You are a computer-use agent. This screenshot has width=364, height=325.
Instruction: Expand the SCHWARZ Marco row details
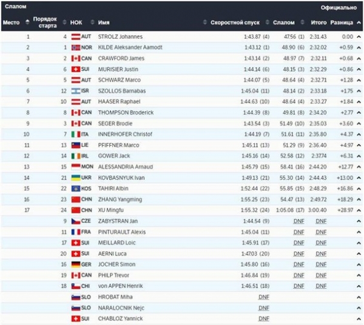pyautogui.click(x=359, y=80)
